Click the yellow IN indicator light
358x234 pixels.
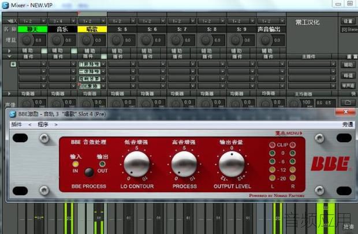point(75,164)
